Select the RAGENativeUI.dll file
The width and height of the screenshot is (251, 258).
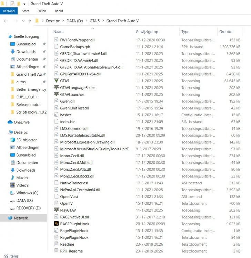tap(74, 217)
